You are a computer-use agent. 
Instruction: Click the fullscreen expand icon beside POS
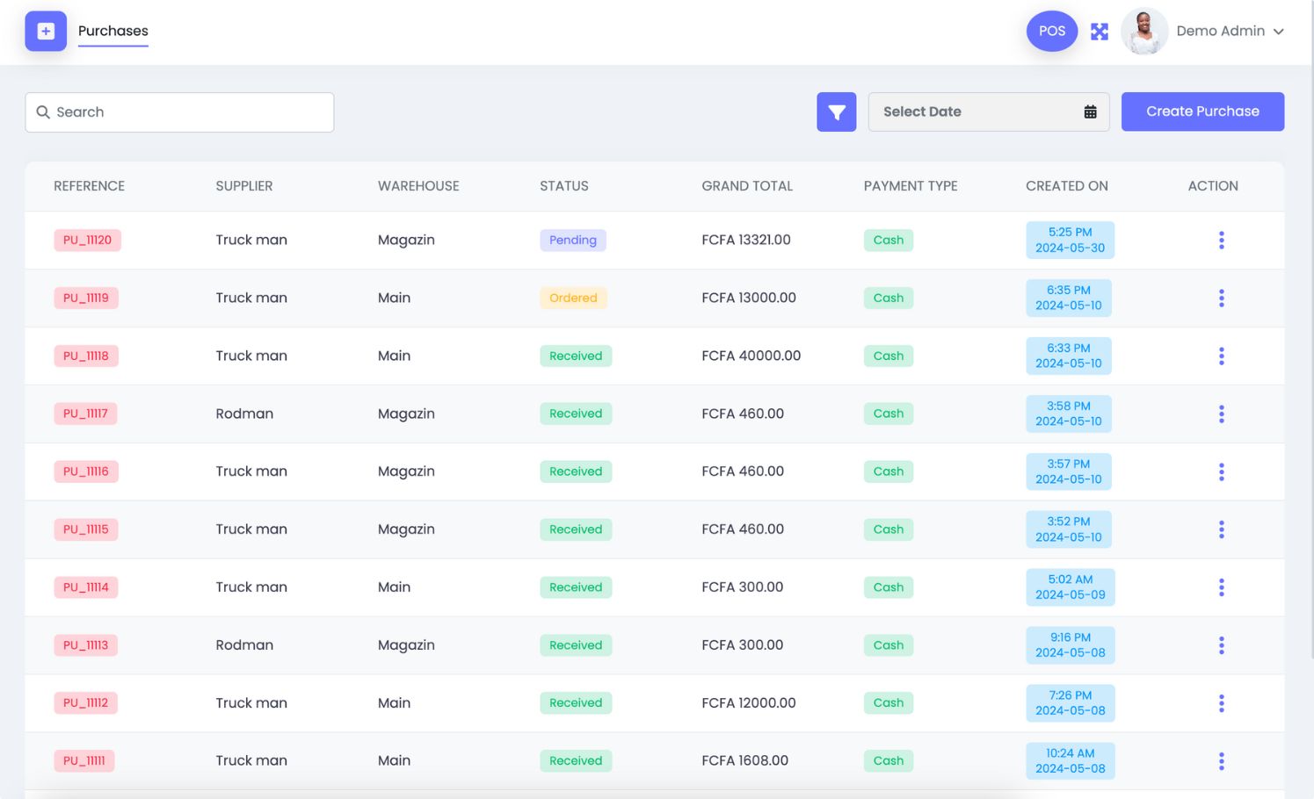(x=1099, y=31)
